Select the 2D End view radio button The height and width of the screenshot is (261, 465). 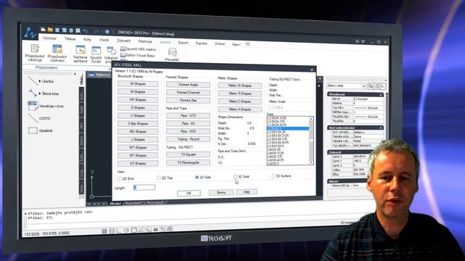point(119,178)
